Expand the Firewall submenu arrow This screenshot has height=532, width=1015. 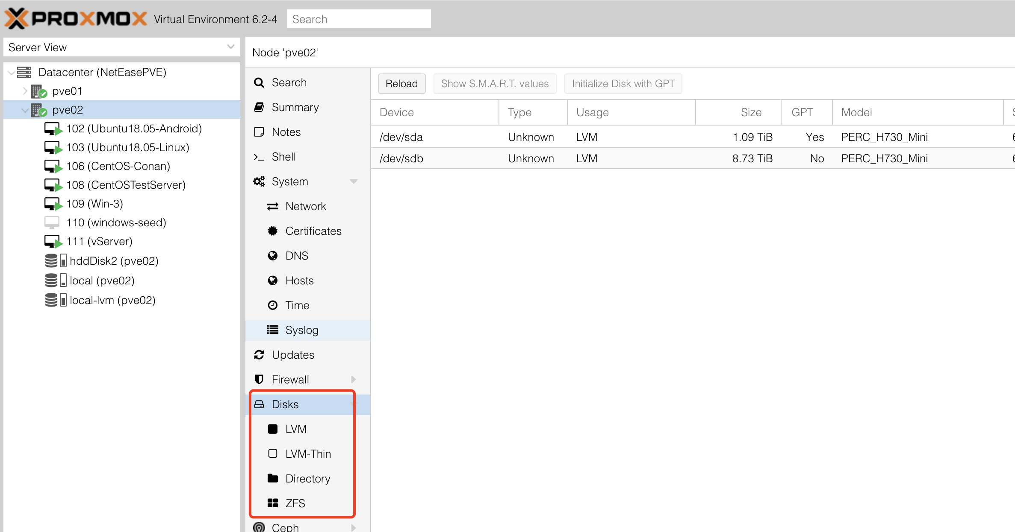click(354, 380)
